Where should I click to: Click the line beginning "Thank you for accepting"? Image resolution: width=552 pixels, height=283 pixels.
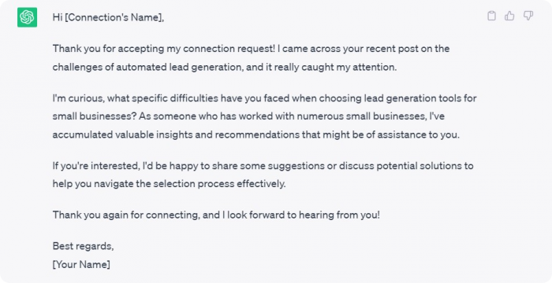coord(251,49)
